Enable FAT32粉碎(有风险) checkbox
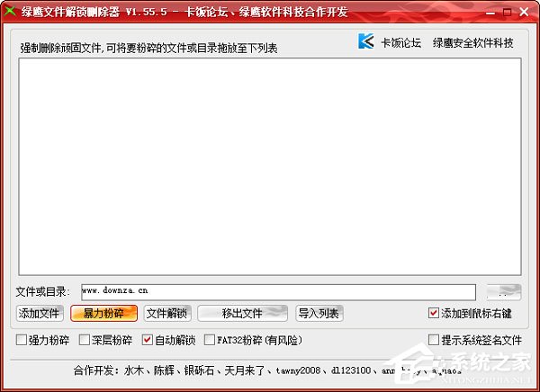This screenshot has height=392, width=540. [210, 341]
